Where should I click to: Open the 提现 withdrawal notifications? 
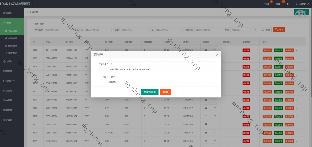pyautogui.click(x=278, y=4)
